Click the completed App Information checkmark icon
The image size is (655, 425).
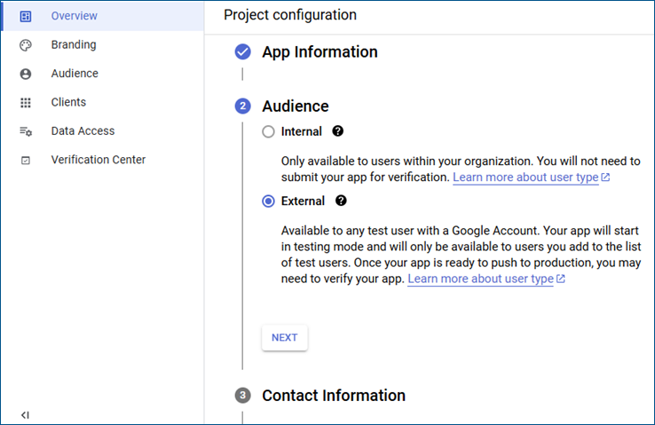242,51
